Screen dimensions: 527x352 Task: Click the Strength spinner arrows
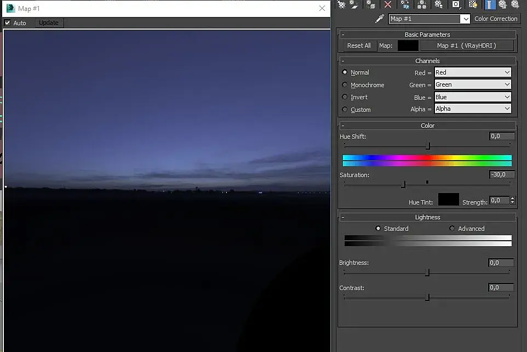point(512,201)
